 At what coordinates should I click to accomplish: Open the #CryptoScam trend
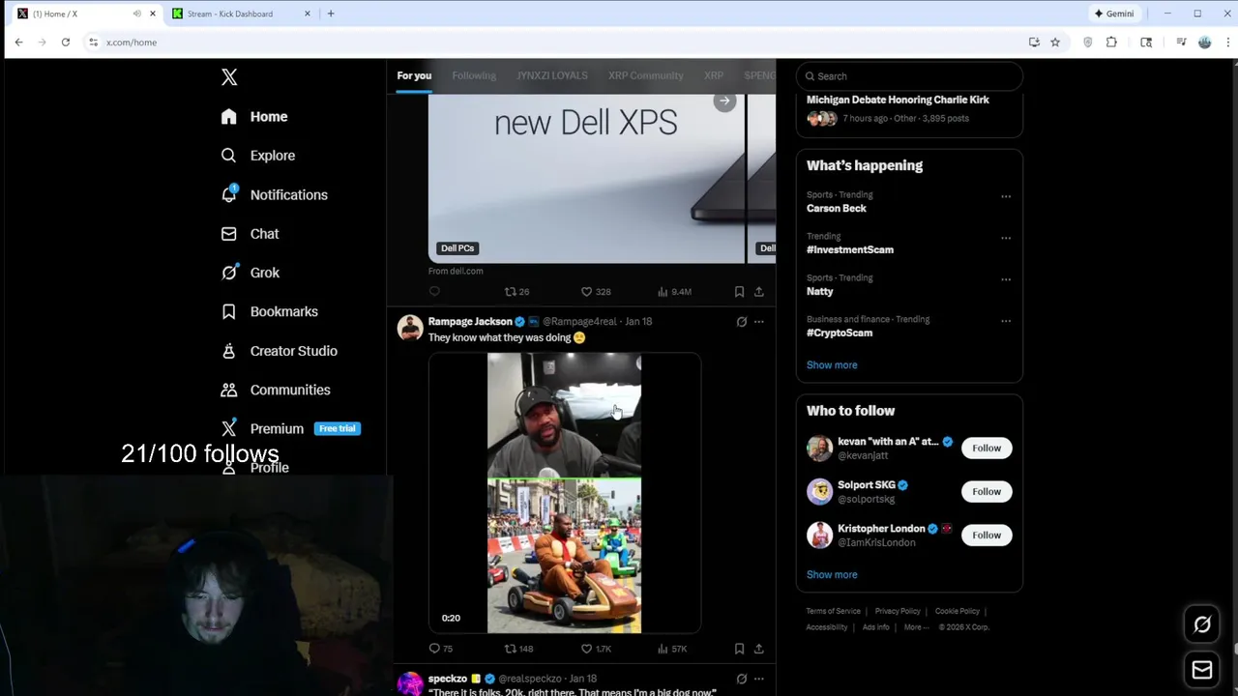[840, 333]
